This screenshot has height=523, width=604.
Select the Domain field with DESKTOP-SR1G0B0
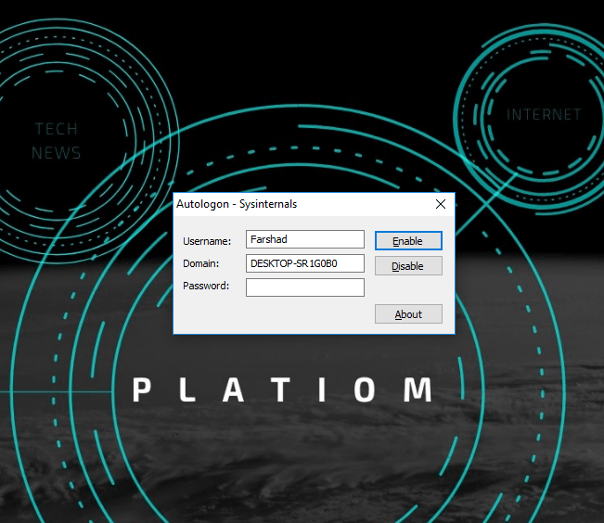pyautogui.click(x=305, y=263)
